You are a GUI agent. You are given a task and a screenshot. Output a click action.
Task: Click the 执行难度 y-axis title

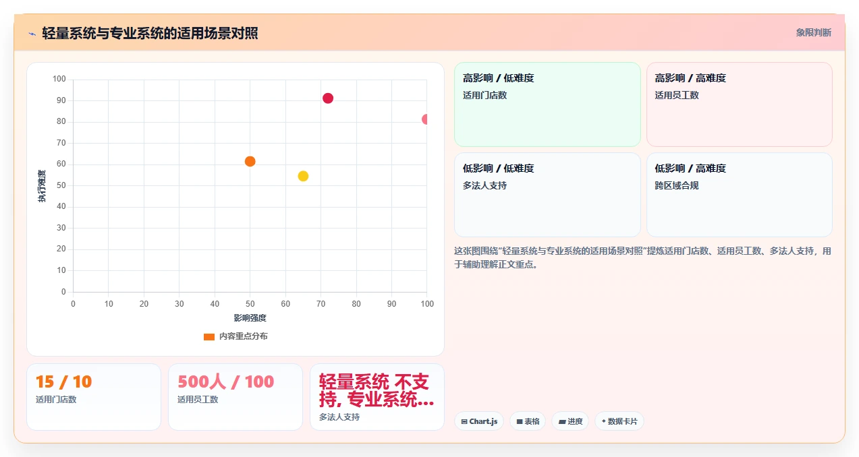click(42, 186)
